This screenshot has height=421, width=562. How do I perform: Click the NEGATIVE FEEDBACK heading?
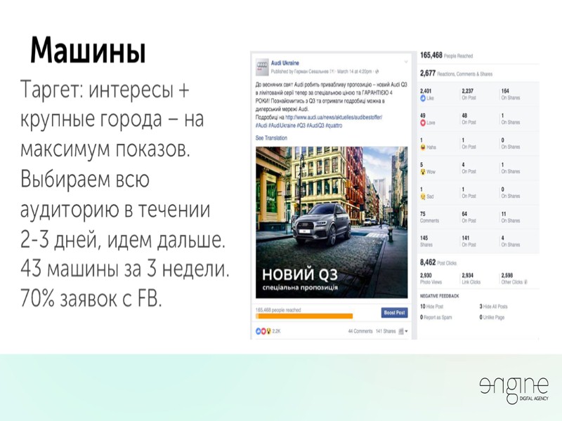click(440, 296)
